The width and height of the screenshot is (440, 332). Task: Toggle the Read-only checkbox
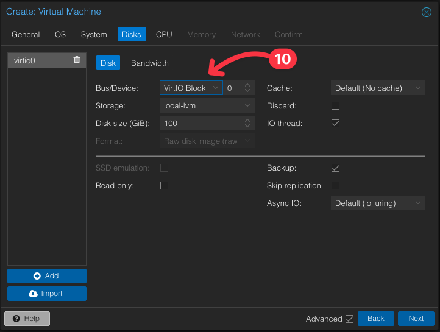(x=164, y=185)
